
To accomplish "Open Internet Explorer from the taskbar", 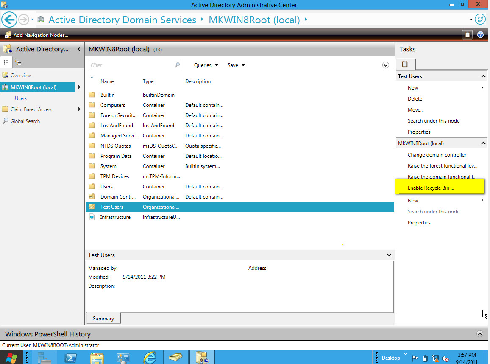I will pyautogui.click(x=149, y=357).
